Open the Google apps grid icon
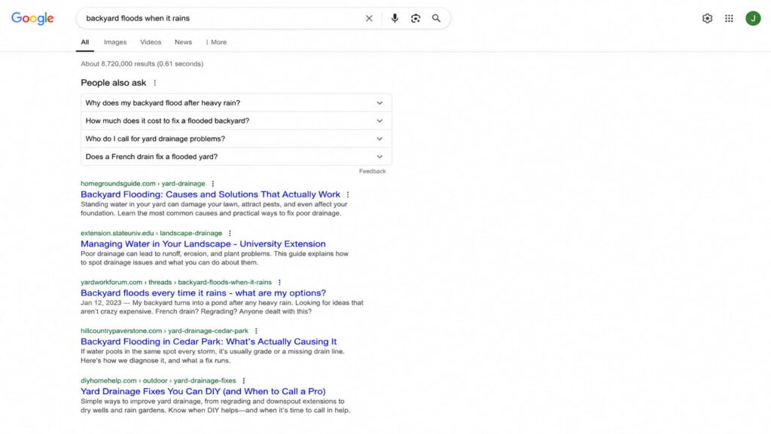Image resolution: width=771 pixels, height=434 pixels. coord(729,18)
